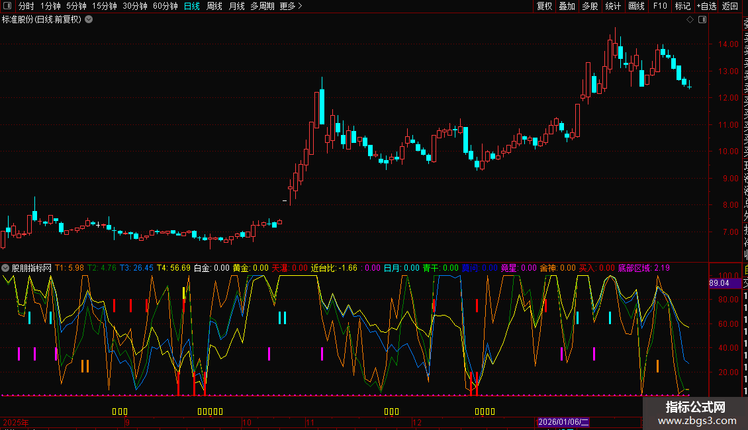Image resolution: width=748 pixels, height=430 pixels.
Task: Open the 复权 adjustment menu
Action: click(544, 6)
